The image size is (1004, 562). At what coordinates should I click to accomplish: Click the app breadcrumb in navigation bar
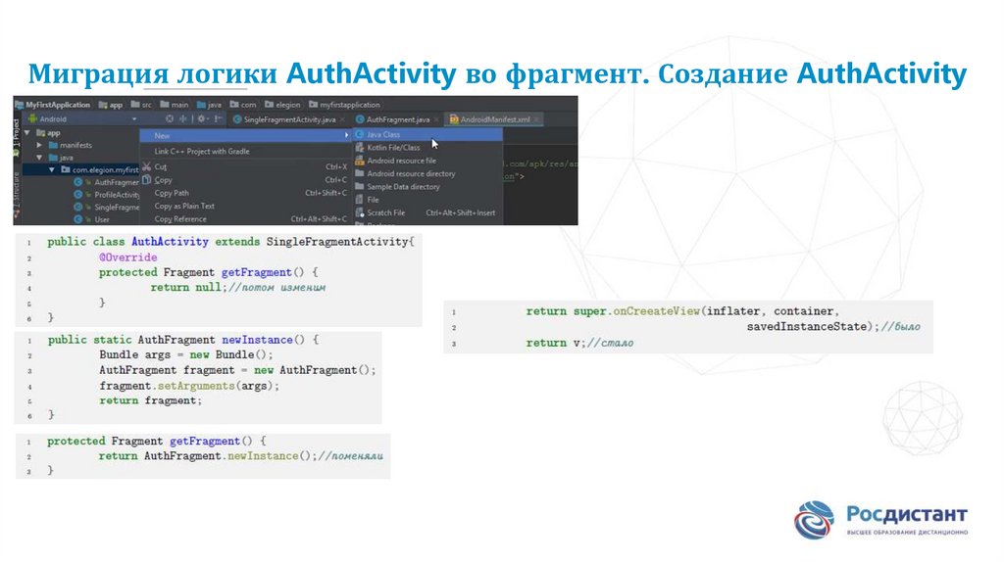pyautogui.click(x=110, y=105)
